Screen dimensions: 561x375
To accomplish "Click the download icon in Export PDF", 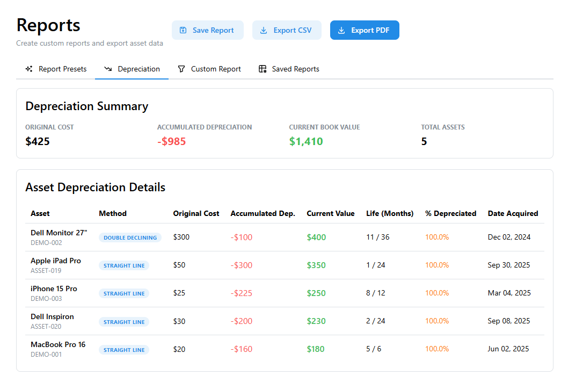I will click(341, 31).
